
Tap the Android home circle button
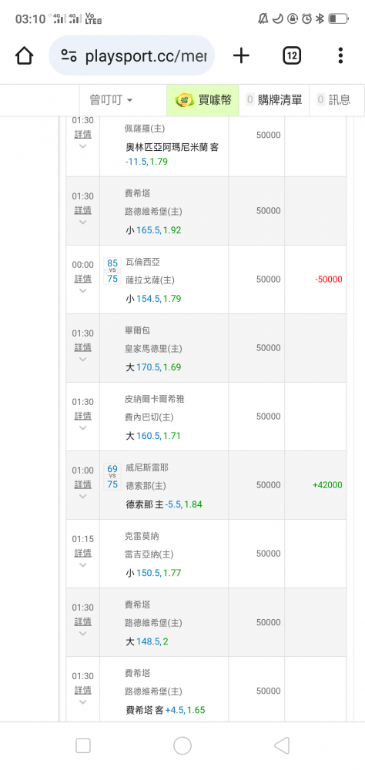click(182, 745)
